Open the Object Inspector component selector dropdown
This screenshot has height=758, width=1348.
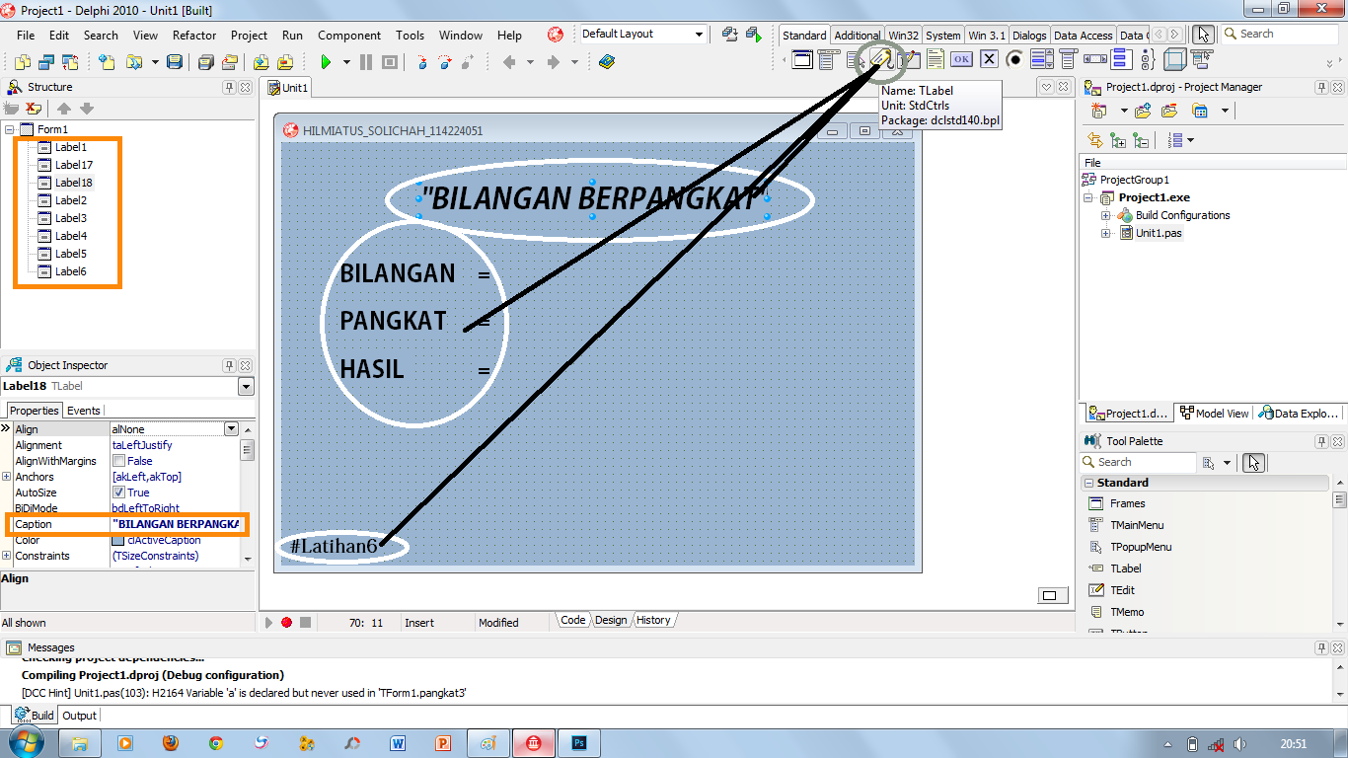pyautogui.click(x=246, y=387)
